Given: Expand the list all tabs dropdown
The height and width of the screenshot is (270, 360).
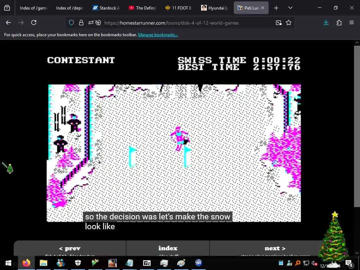Looking at the screenshot, I should (290, 8).
